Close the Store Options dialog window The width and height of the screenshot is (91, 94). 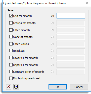pyautogui.click(x=87, y=3)
